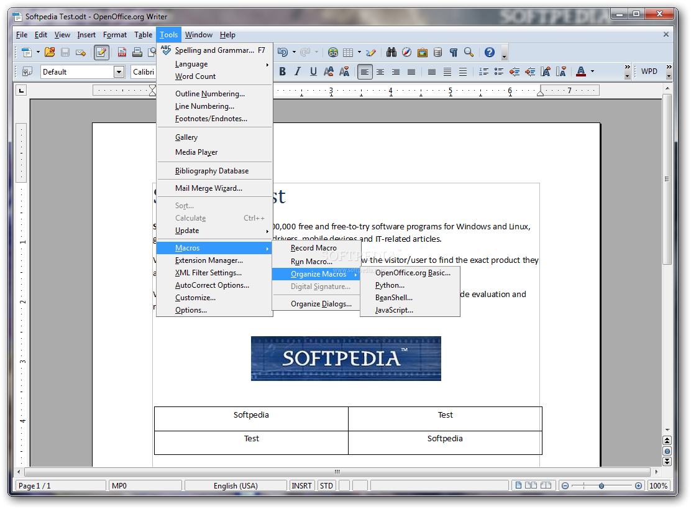Open the Format menu
The height and width of the screenshot is (509, 691).
(x=114, y=35)
